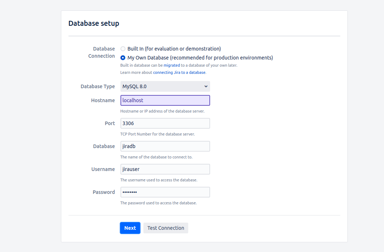384x252 pixels.
Task: Click the 'Password' field label
Action: (x=104, y=192)
